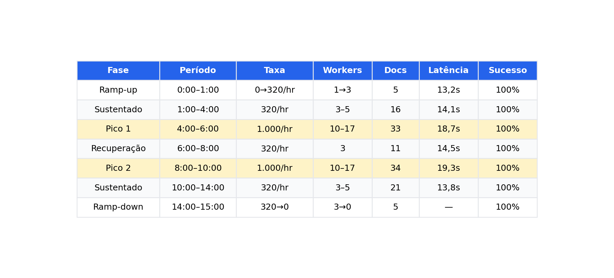Click the 18,7s latency cell

[449, 129]
